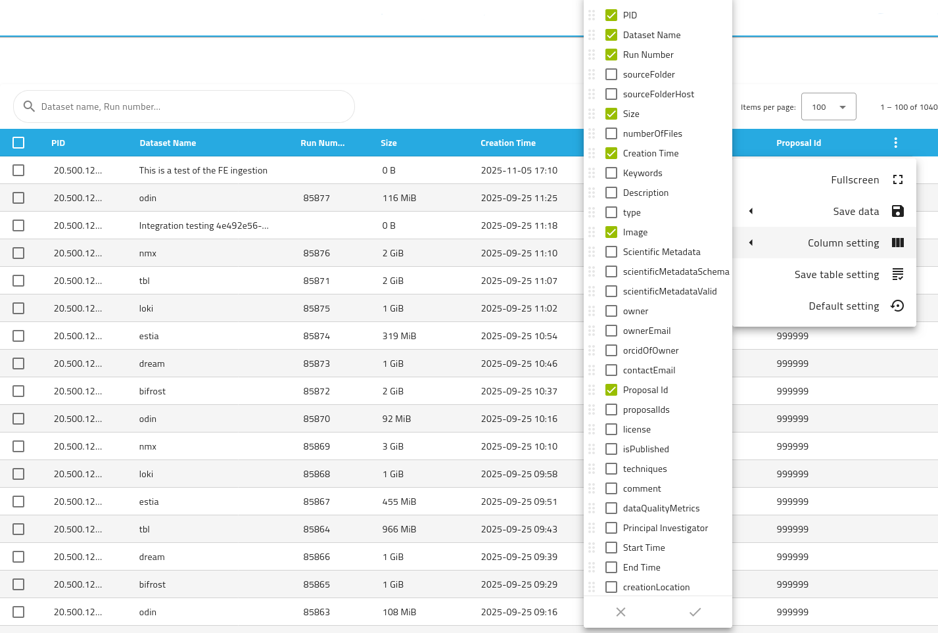Confirm column selection with the checkmark icon
The width and height of the screenshot is (938, 633).
(x=695, y=612)
